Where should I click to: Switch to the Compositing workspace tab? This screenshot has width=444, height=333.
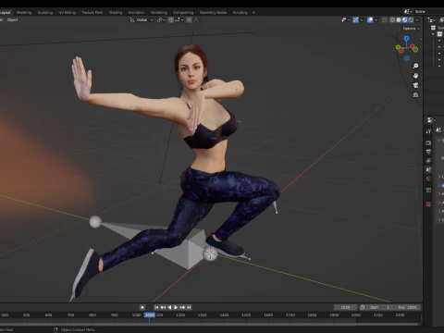click(x=183, y=13)
